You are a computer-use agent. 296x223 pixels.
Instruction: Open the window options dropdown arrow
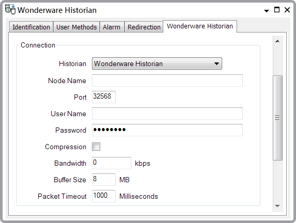[x=267, y=11]
